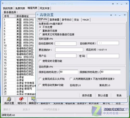Screen dimensions: 130x118
Task: Click the square icon in main window title bar
Action: [x=113, y=4]
